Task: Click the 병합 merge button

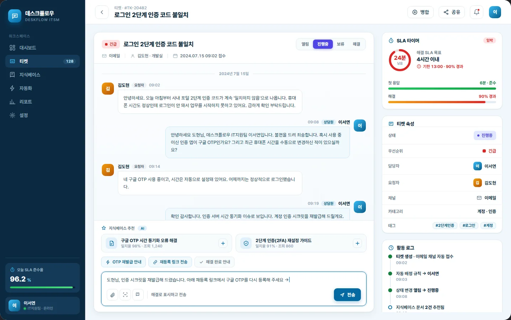Action: pos(420,12)
